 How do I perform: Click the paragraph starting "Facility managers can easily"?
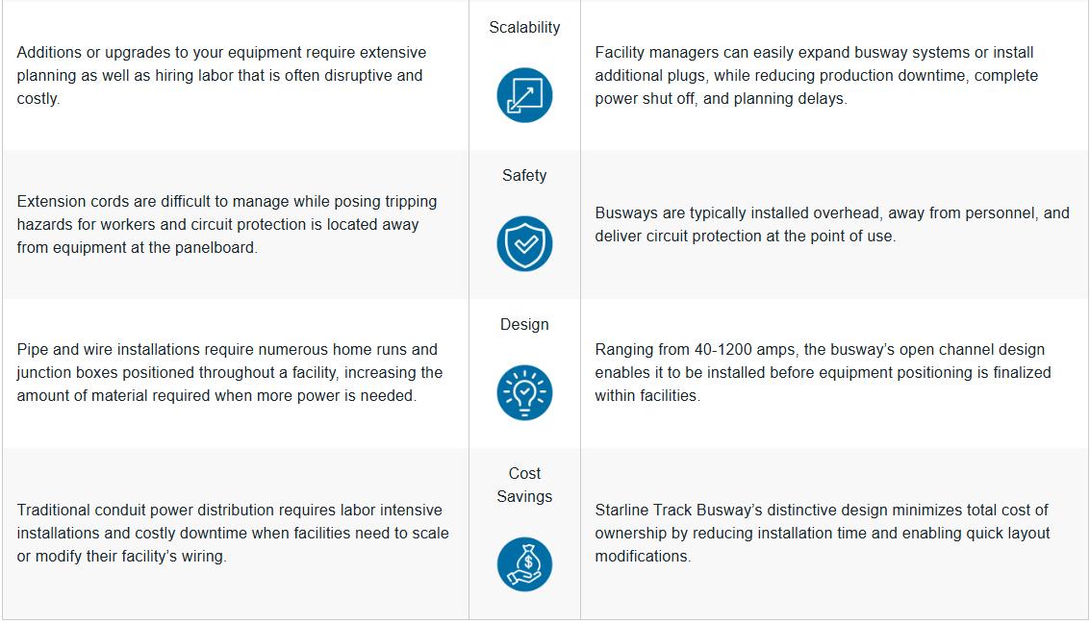tap(816, 75)
